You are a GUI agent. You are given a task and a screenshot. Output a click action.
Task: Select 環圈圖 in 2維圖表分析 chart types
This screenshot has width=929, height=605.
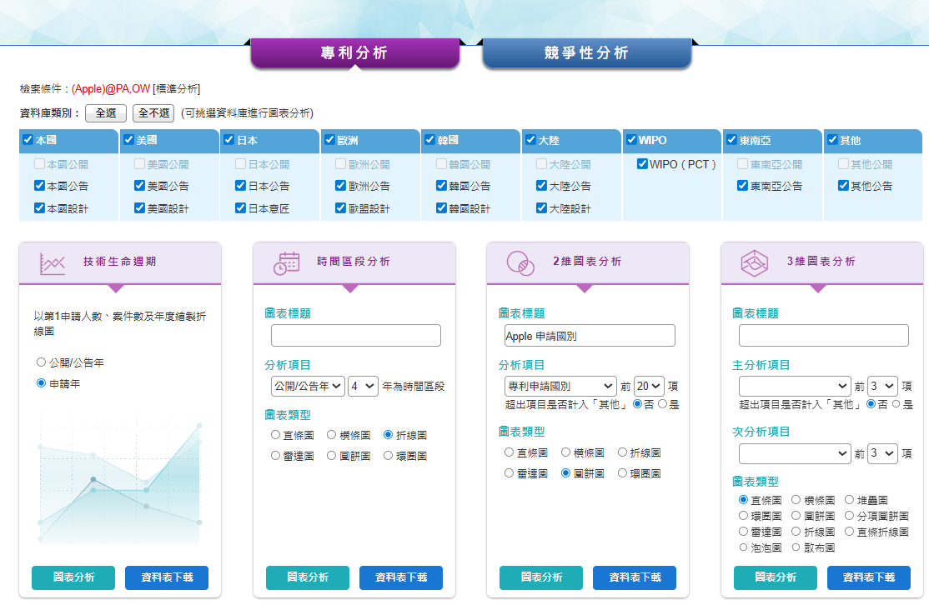622,473
